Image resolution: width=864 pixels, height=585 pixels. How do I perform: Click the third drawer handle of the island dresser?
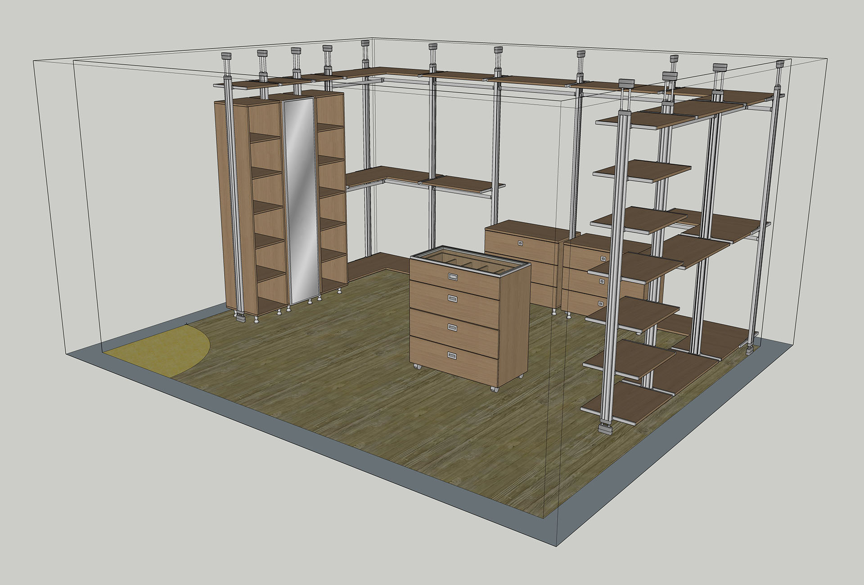click(x=452, y=327)
